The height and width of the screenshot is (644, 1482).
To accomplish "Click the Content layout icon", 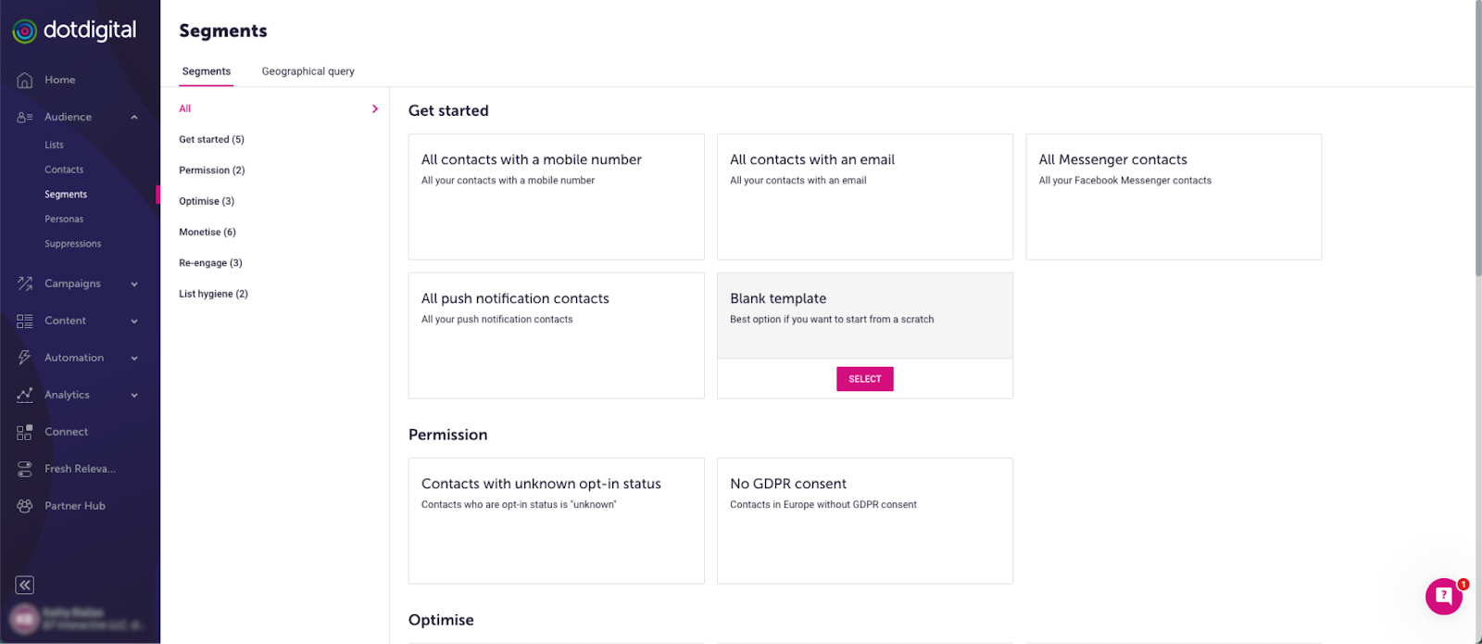I will (25, 321).
